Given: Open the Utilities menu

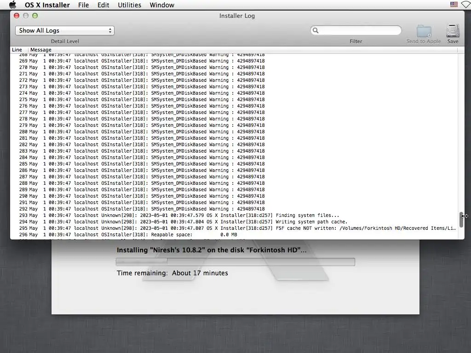Looking at the screenshot, I should tap(129, 5).
